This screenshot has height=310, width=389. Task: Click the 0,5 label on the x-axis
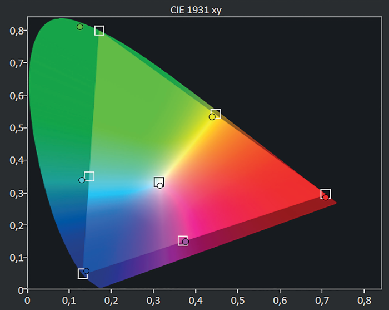coord(237,299)
